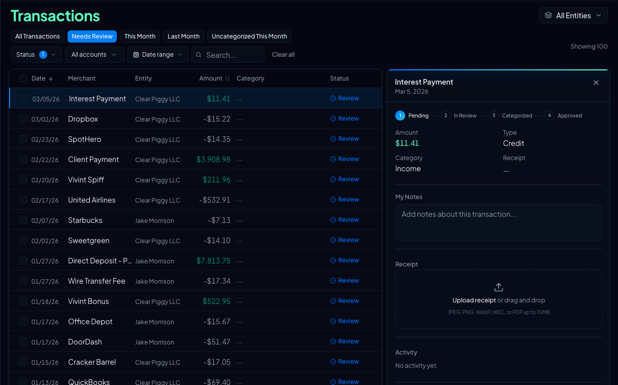
Task: Close the Interest Payment detail panel
Action: click(596, 83)
